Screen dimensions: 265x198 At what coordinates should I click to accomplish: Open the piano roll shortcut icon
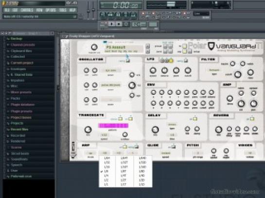pyautogui.click(x=118, y=15)
